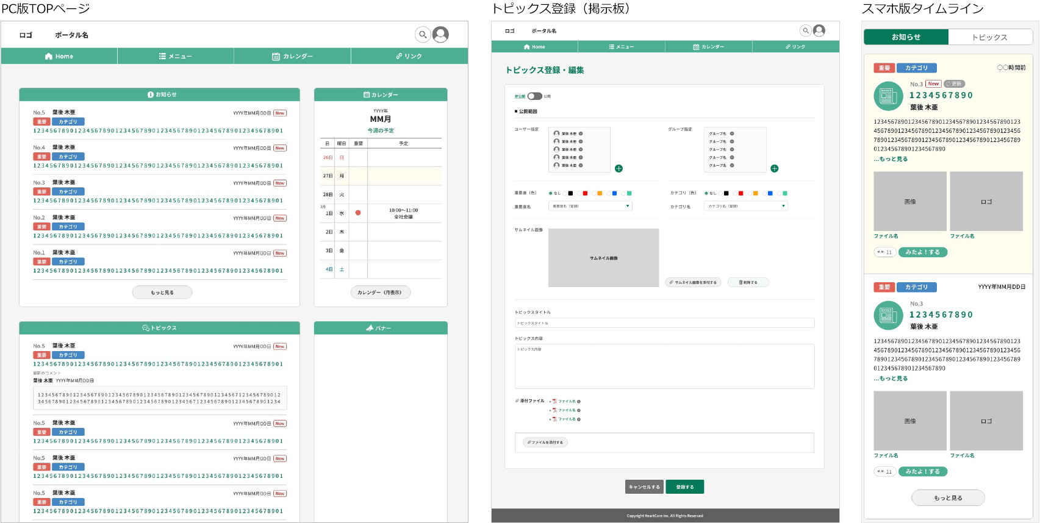
Task: Add a user with the ユーザー指定 plus icon
Action: coord(619,168)
